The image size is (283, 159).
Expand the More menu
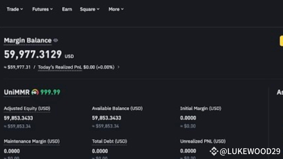116,9
